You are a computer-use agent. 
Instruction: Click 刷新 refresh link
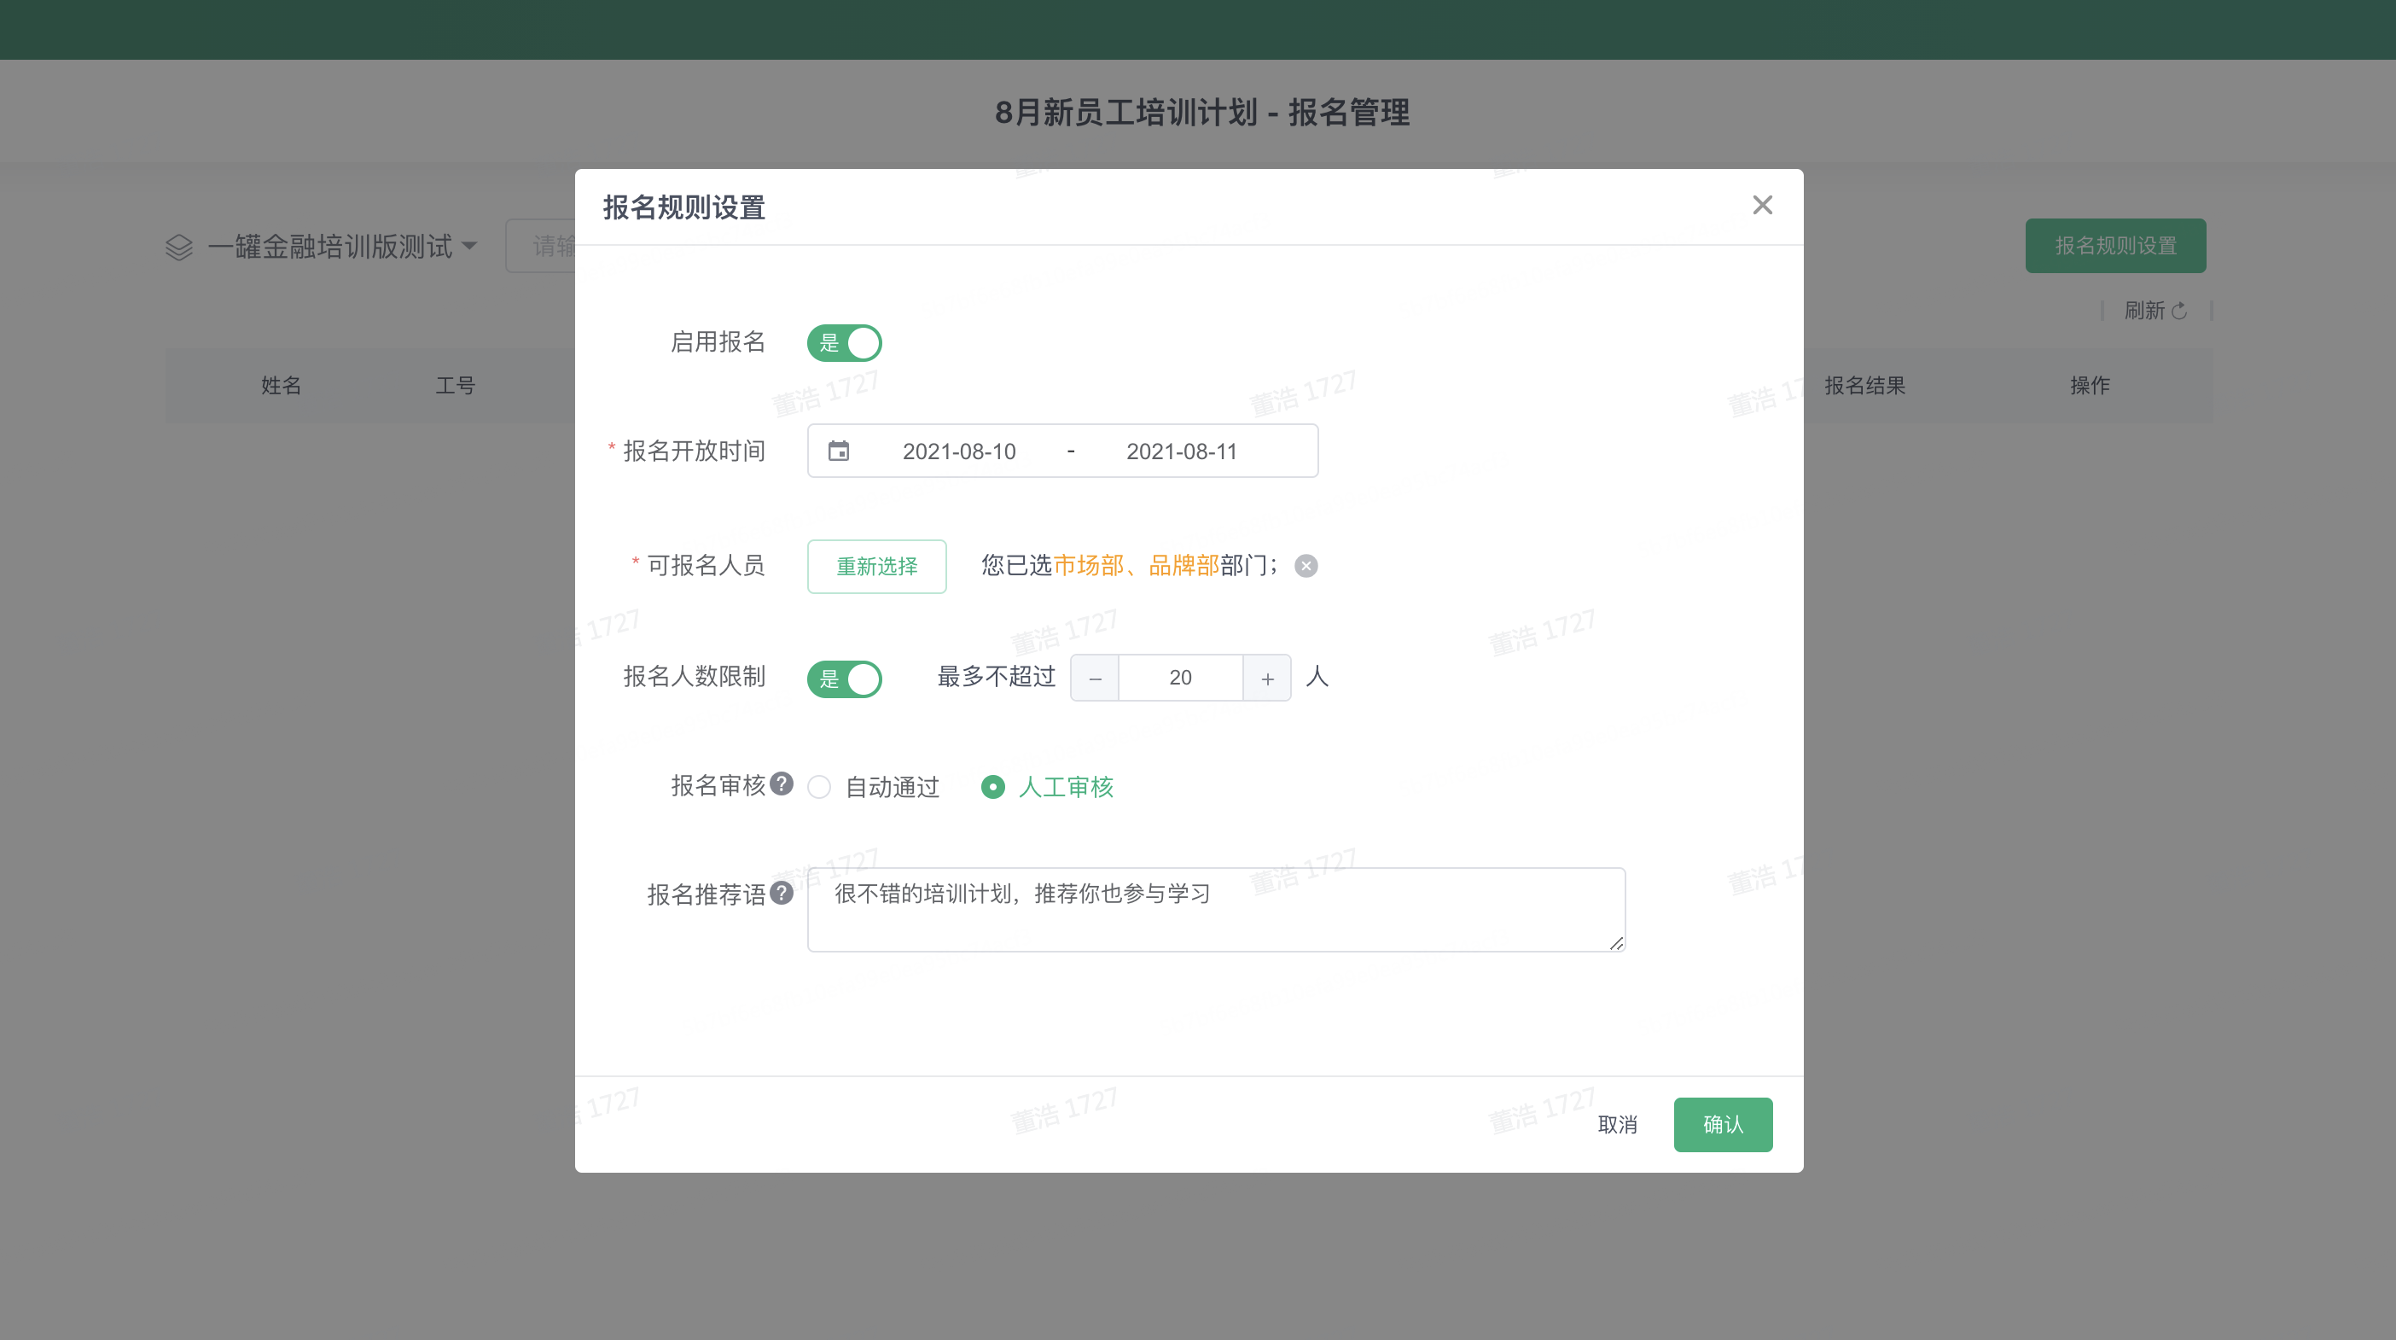pyautogui.click(x=2155, y=310)
